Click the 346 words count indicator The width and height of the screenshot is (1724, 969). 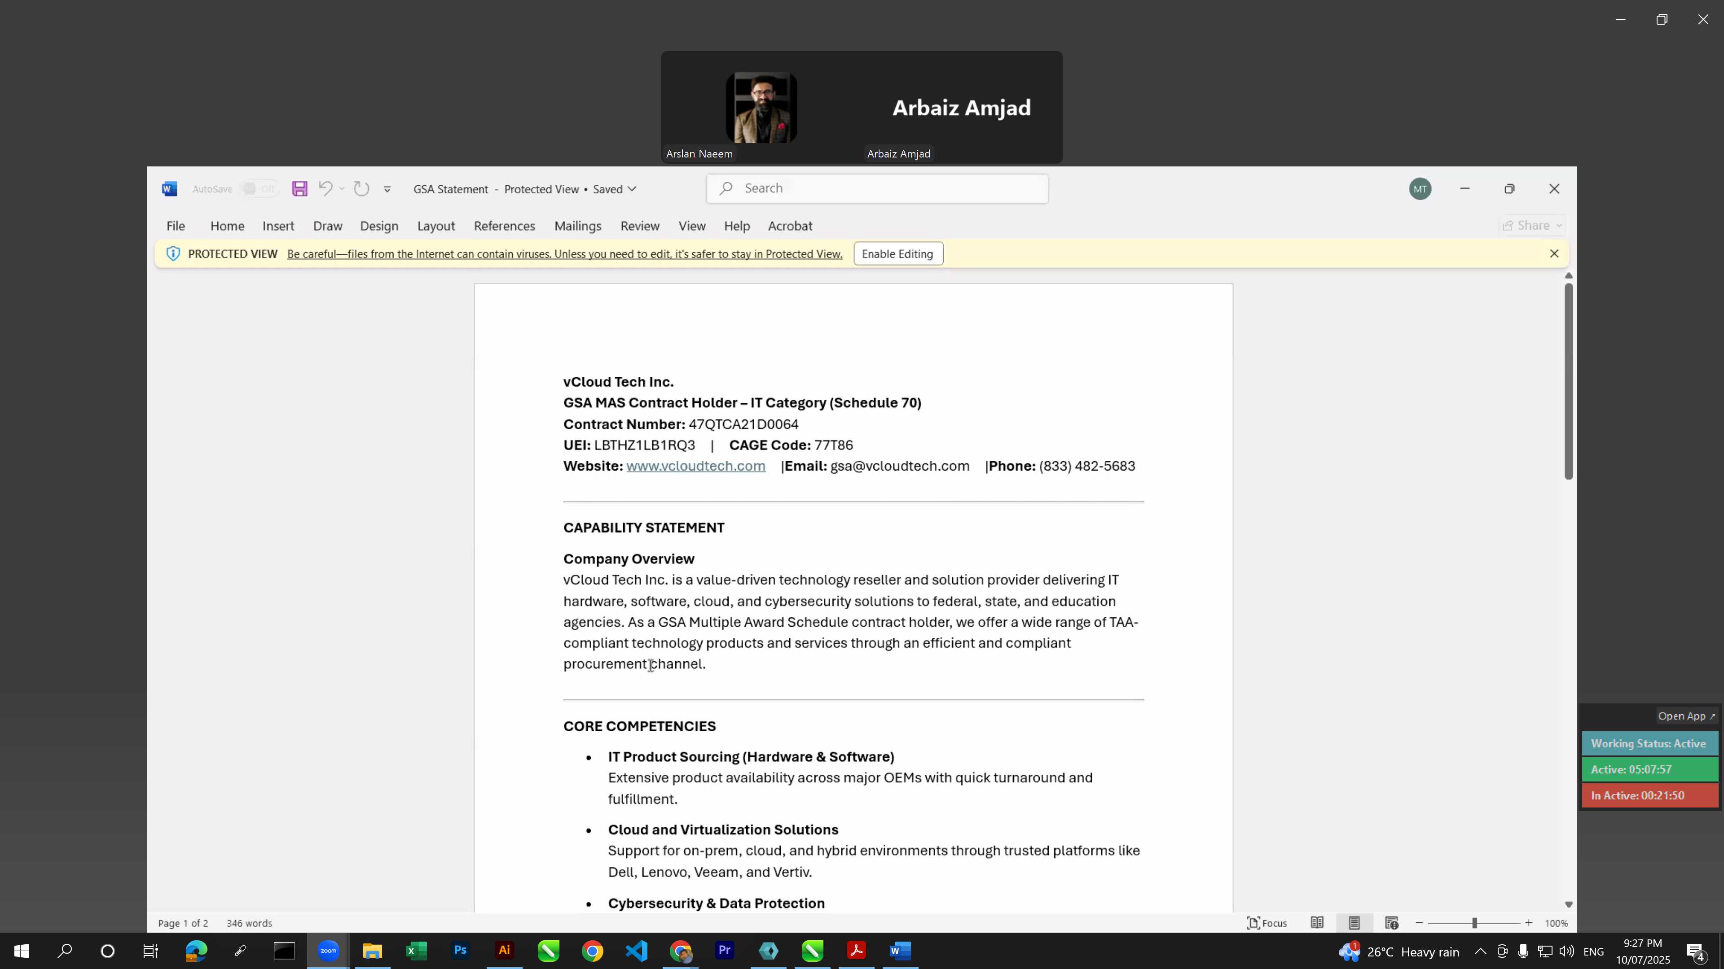[249, 923]
